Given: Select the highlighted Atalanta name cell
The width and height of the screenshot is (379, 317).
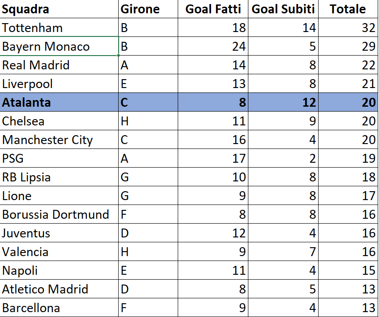Looking at the screenshot, I should click(x=60, y=103).
